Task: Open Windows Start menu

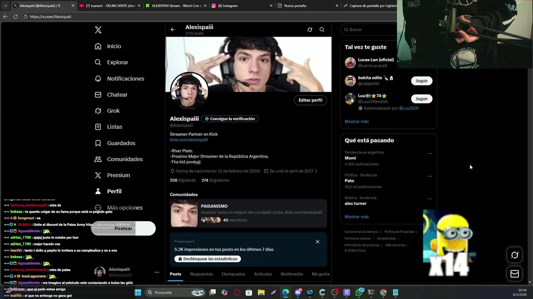Action: click(x=138, y=292)
